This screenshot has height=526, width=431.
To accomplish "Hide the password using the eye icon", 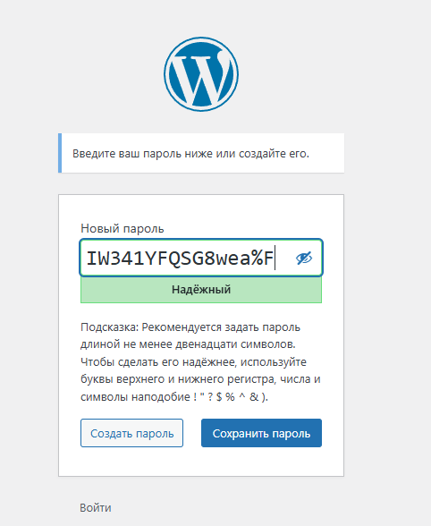I will click(x=304, y=258).
